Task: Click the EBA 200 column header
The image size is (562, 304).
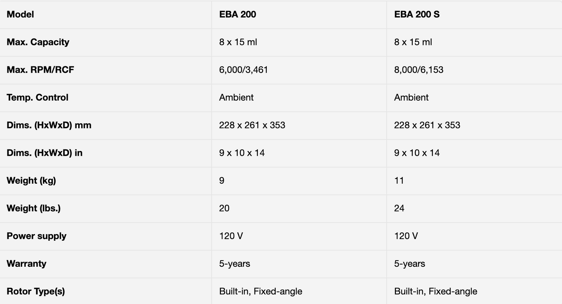Action: click(238, 14)
